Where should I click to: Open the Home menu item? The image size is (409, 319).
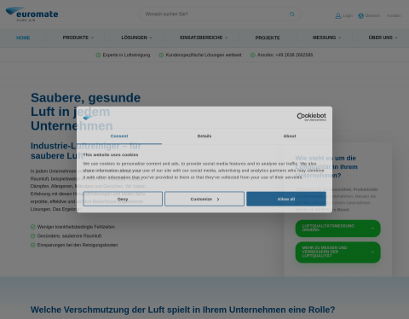click(23, 38)
